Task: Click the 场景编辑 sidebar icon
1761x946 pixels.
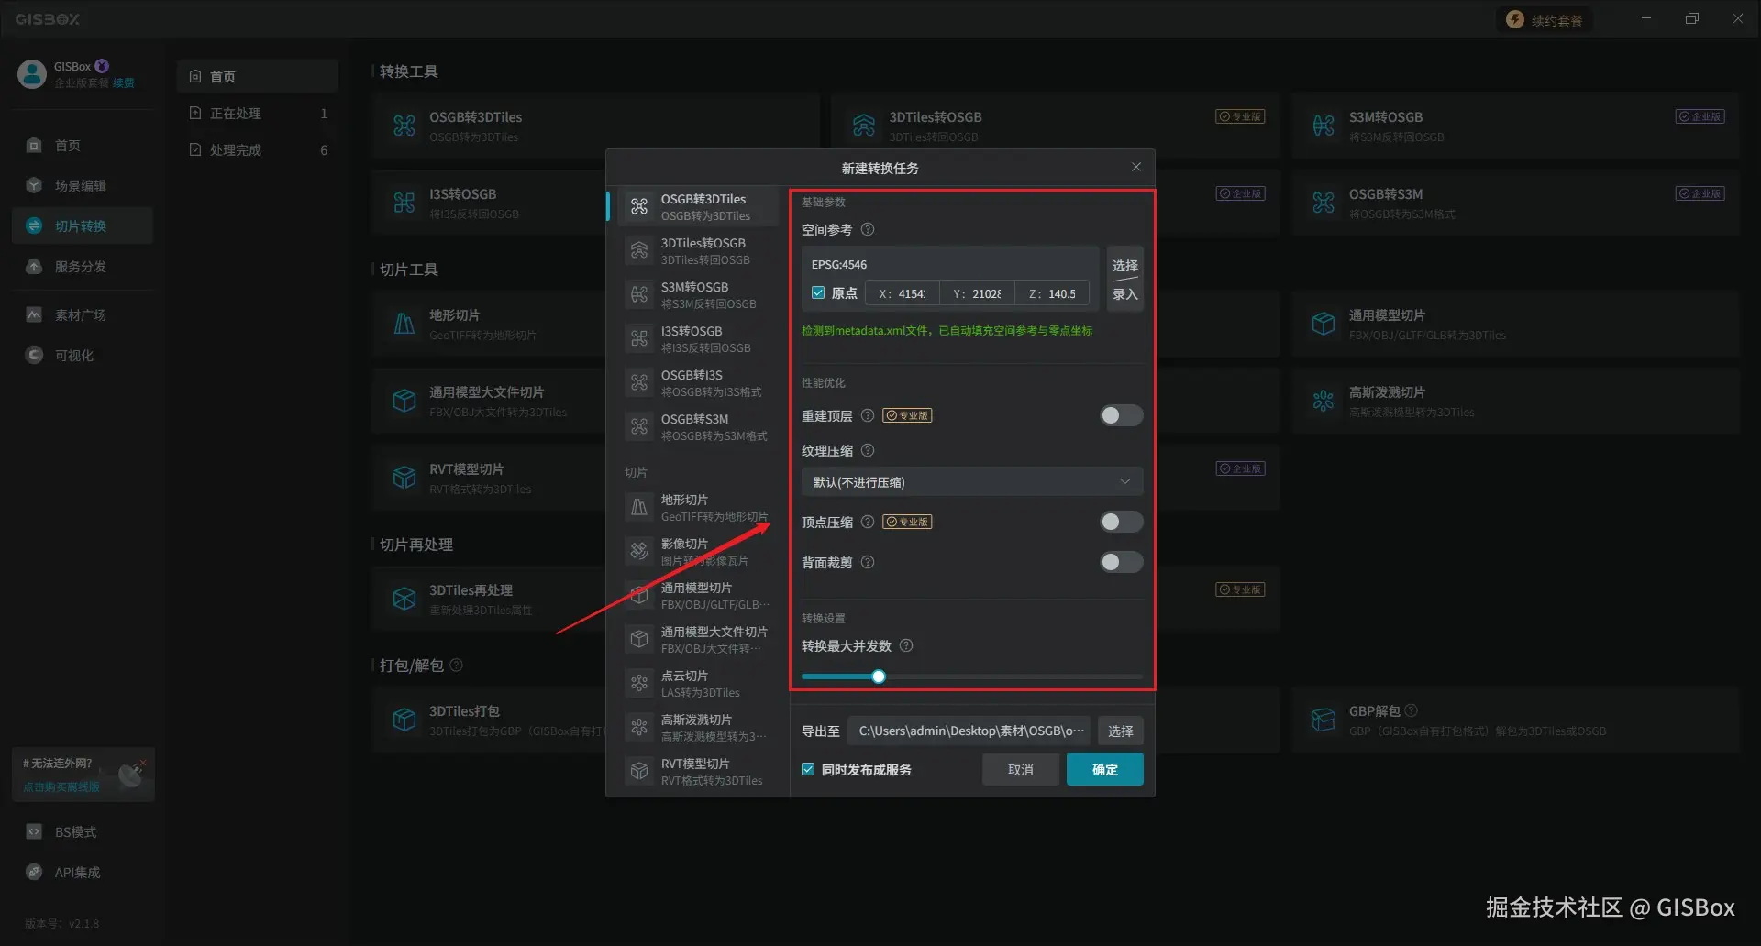Action: [34, 185]
